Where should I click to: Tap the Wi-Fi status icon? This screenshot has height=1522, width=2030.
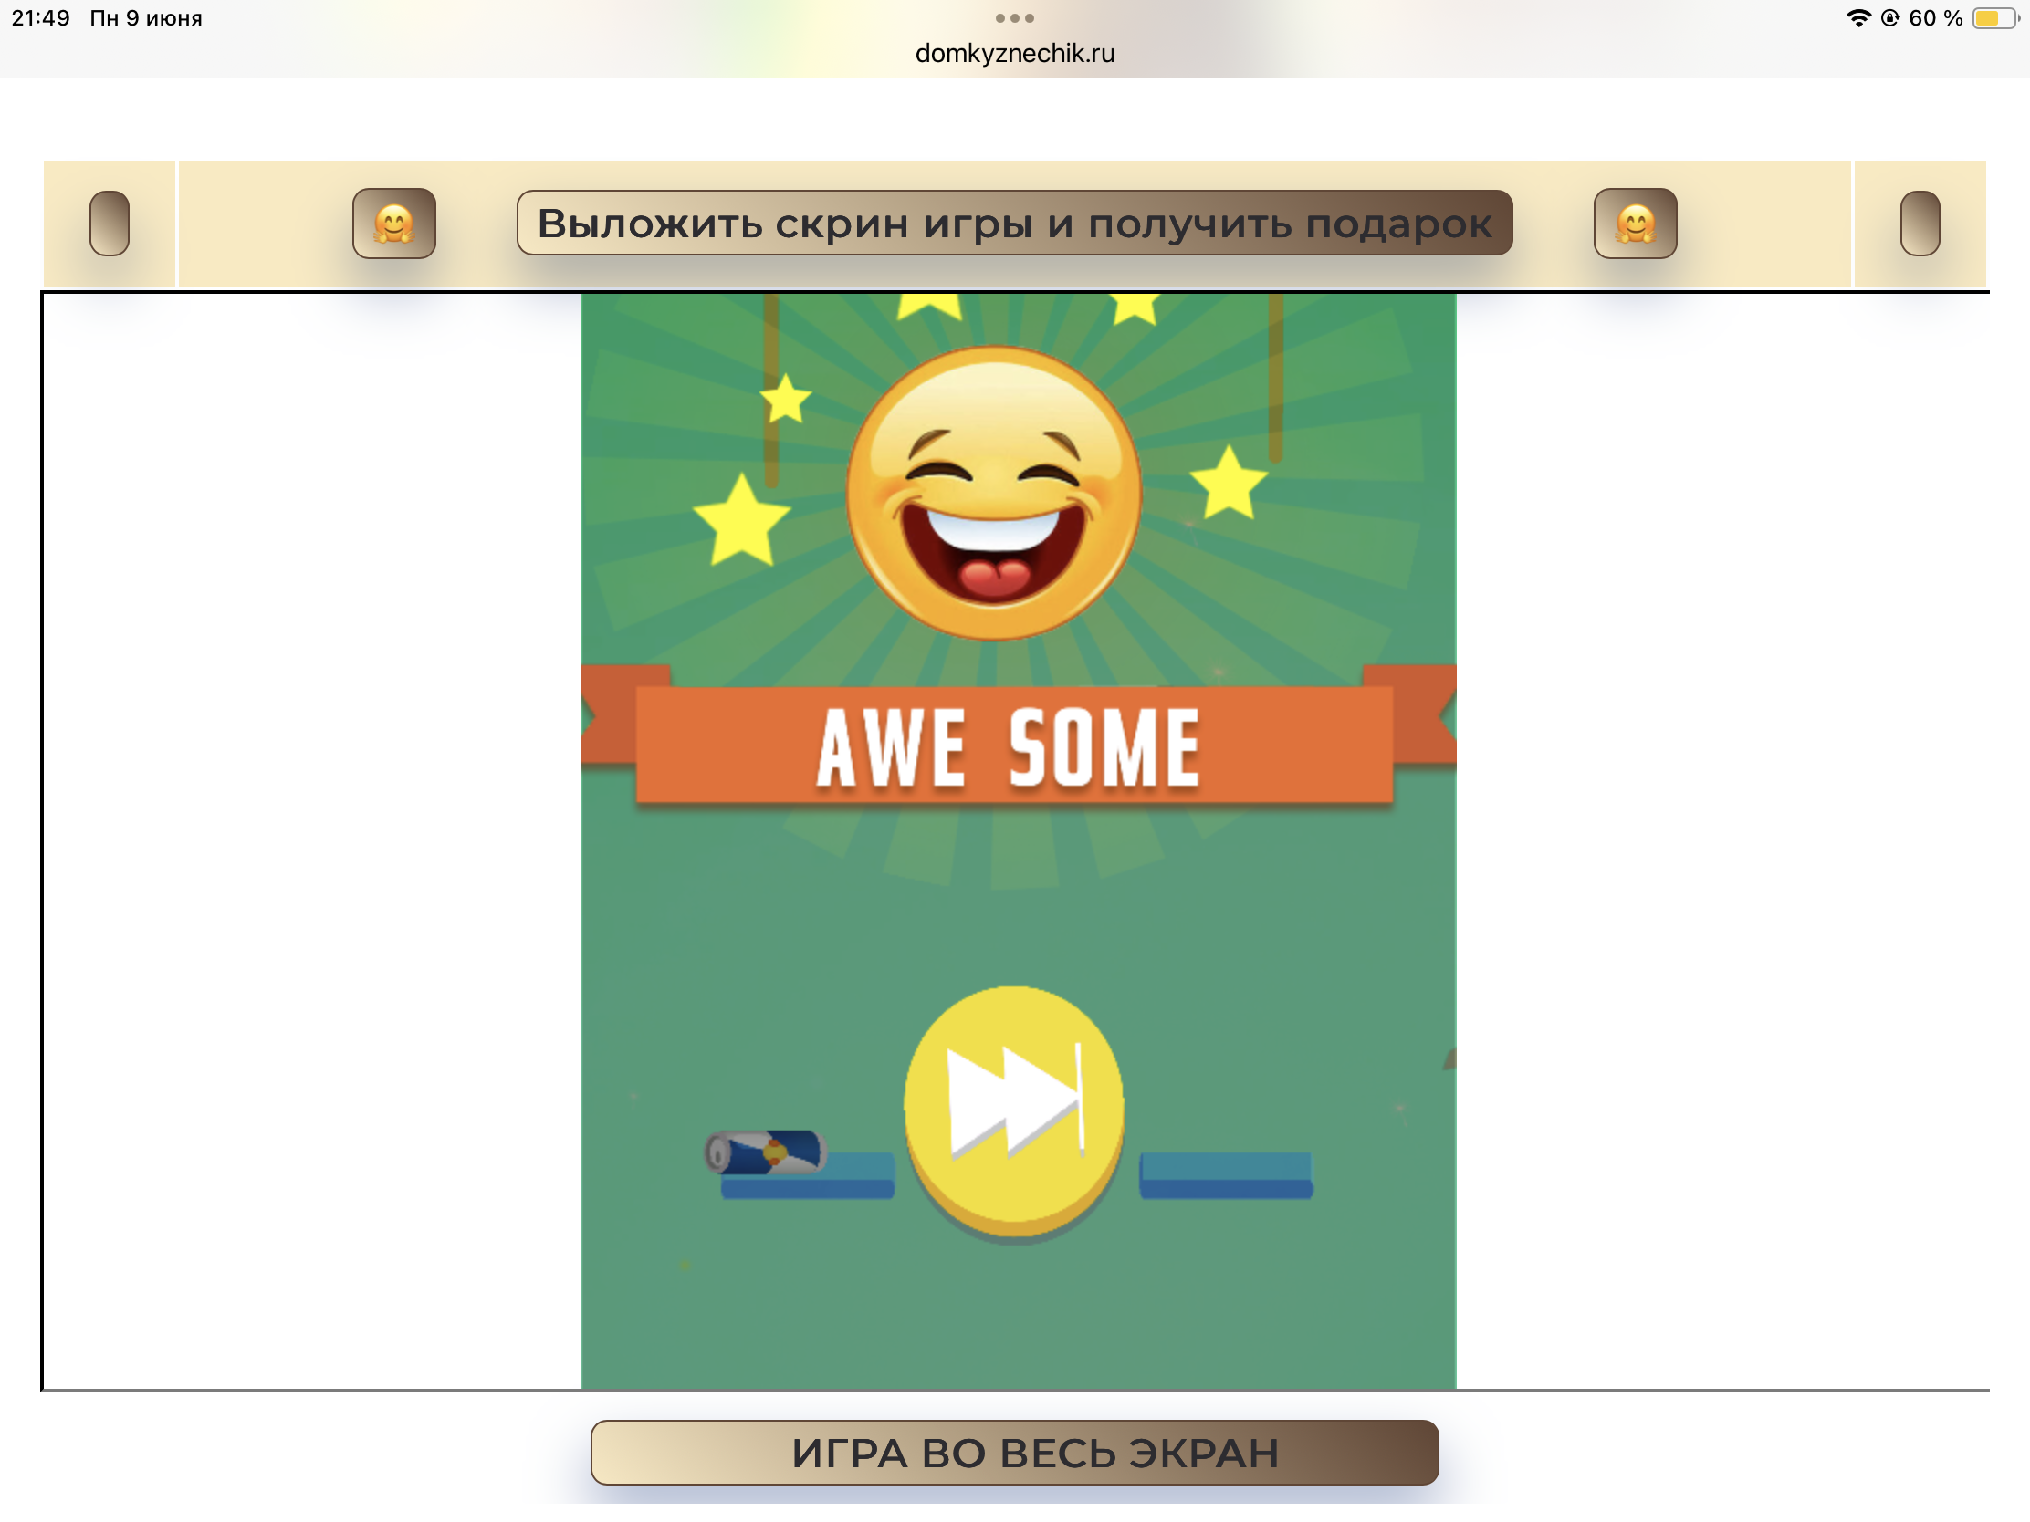coord(1858,18)
